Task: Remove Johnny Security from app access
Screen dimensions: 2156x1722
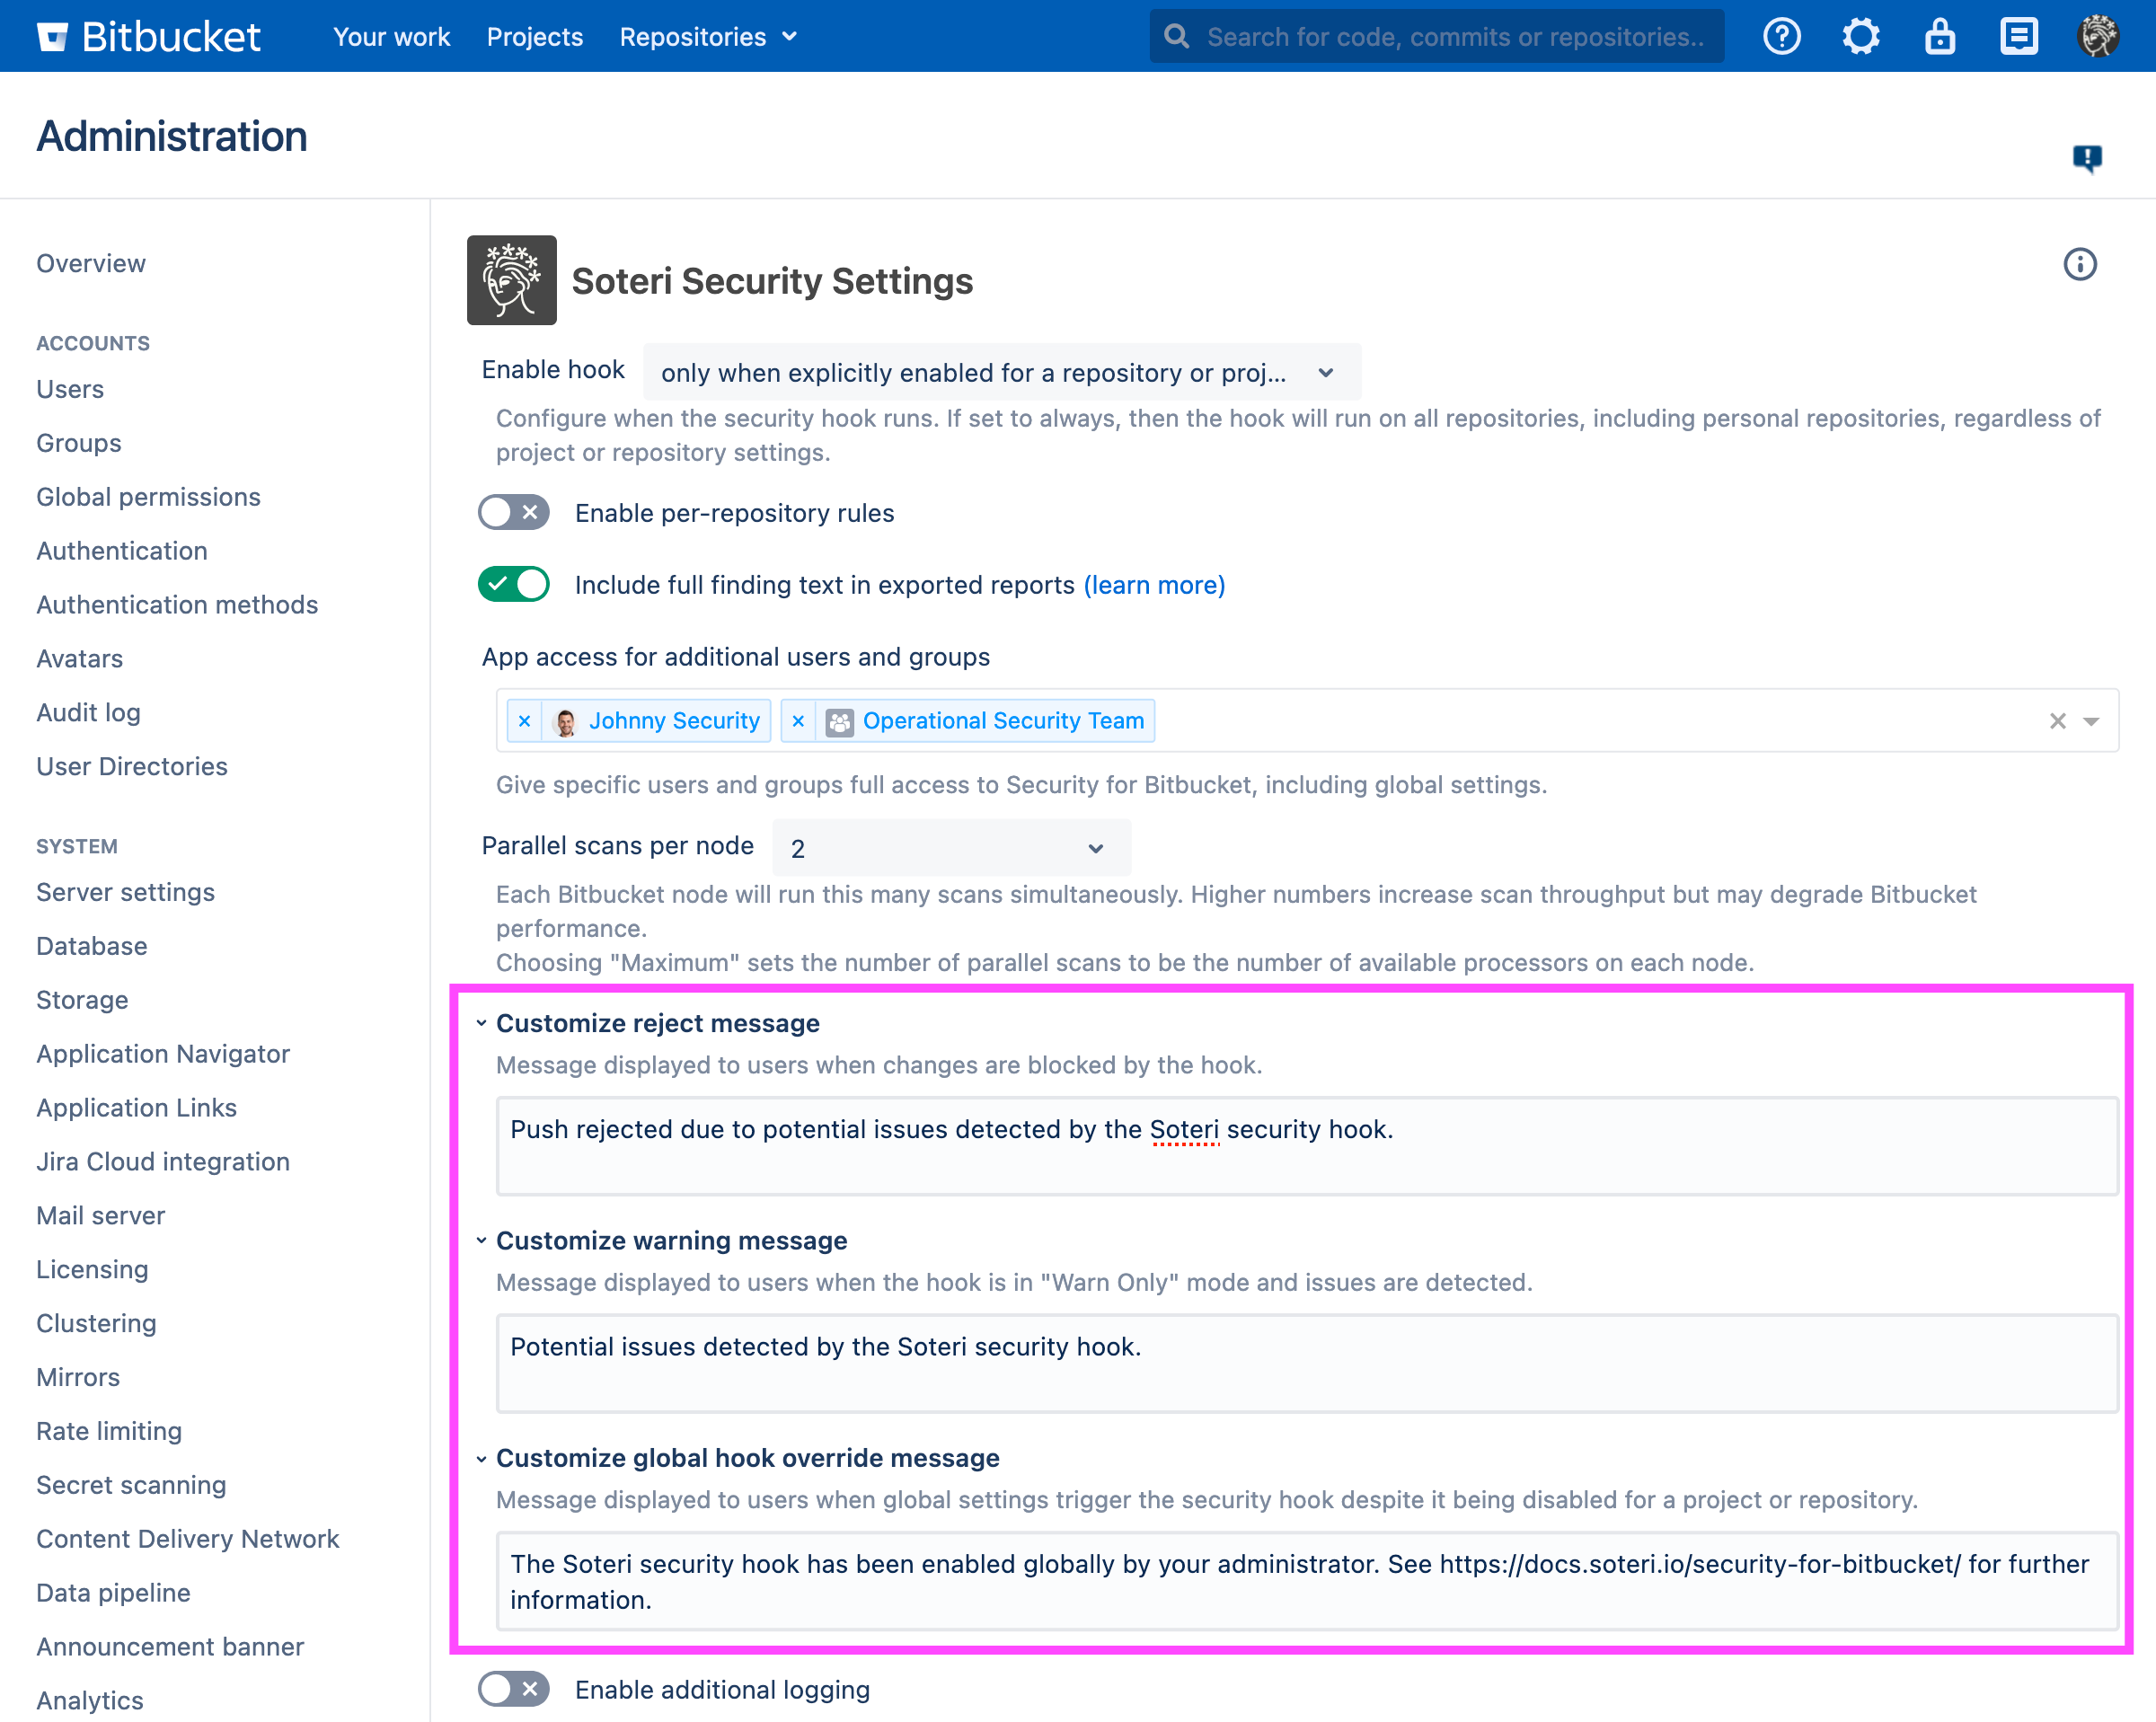Action: [x=525, y=720]
